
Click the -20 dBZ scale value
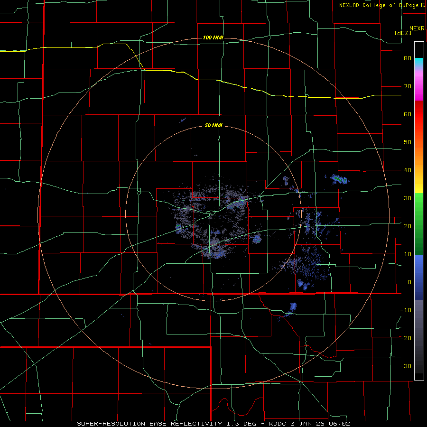pyautogui.click(x=406, y=338)
